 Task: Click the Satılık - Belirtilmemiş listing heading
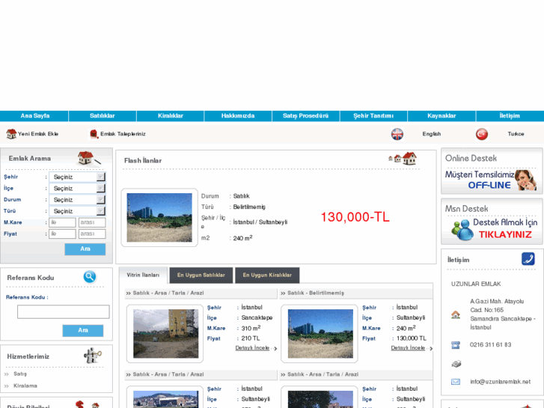316,293
